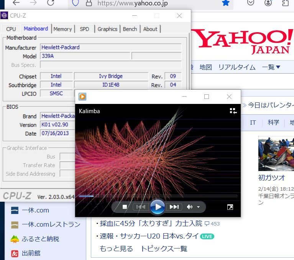This screenshot has height=260, width=294.
Task: Click the CPU-Z app icon in title bar
Action: point(4,15)
